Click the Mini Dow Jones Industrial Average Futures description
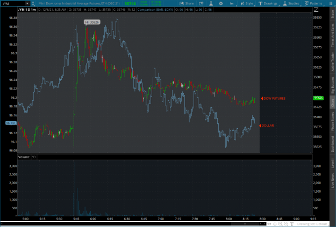336x227 pixels. [79, 3]
